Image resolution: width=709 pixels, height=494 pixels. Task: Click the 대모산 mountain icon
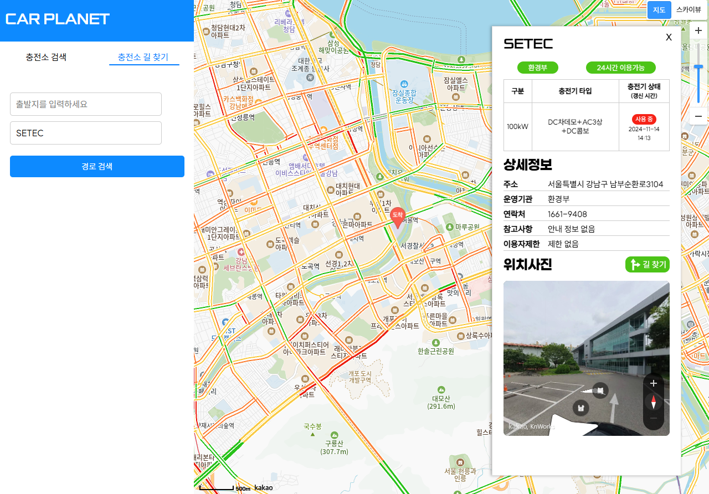click(x=441, y=390)
